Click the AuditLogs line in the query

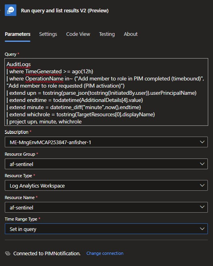pyautogui.click(x=18, y=64)
